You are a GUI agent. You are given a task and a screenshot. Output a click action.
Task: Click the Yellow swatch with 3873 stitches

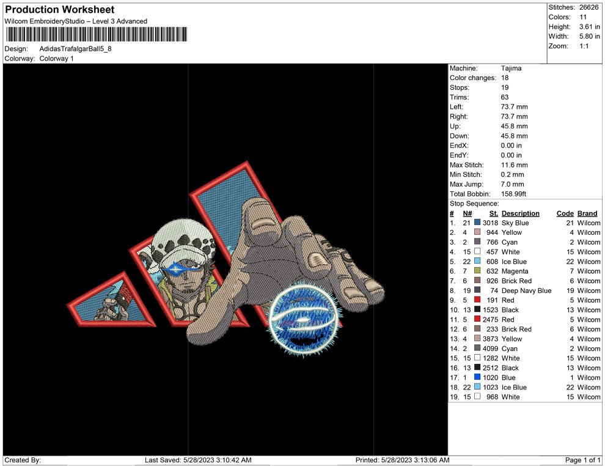coord(477,338)
